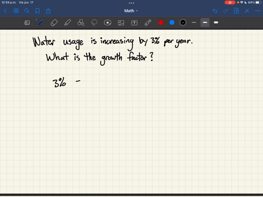
Task: Open search with the magnifier icon
Action: click(27, 11)
